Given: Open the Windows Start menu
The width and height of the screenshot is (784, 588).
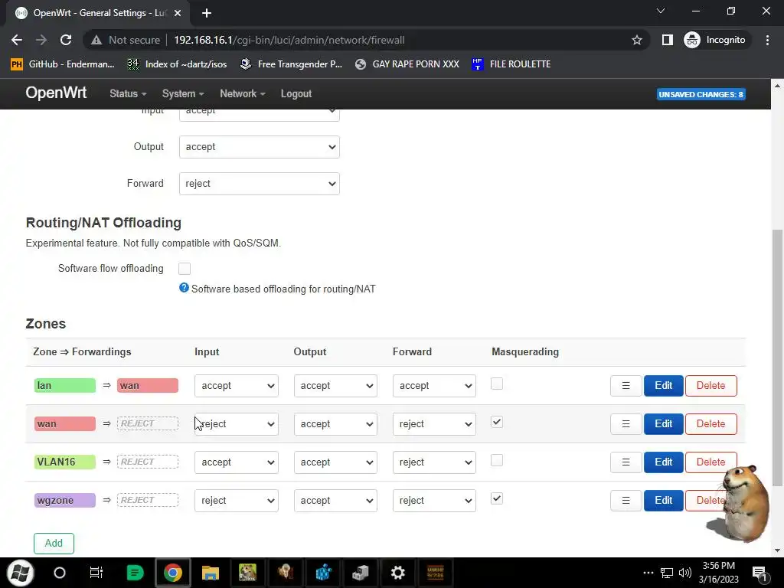Looking at the screenshot, I should click(20, 573).
